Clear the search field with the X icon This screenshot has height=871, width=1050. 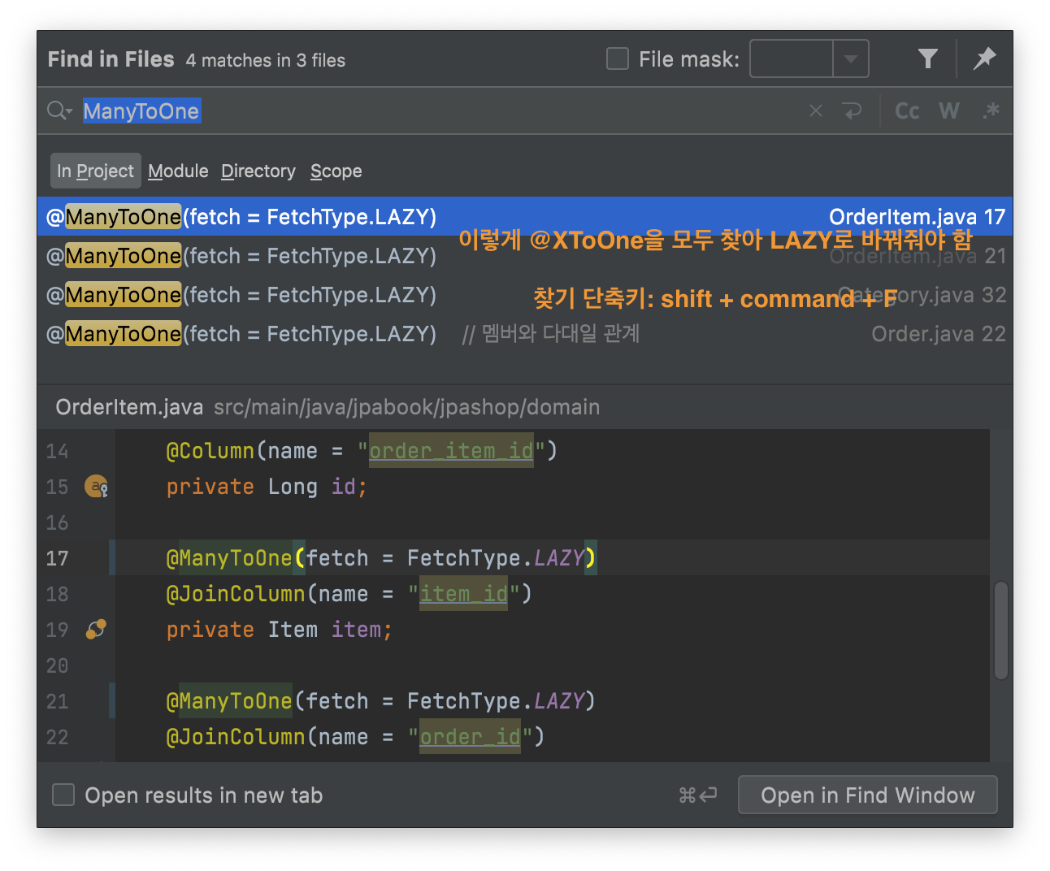(x=816, y=111)
